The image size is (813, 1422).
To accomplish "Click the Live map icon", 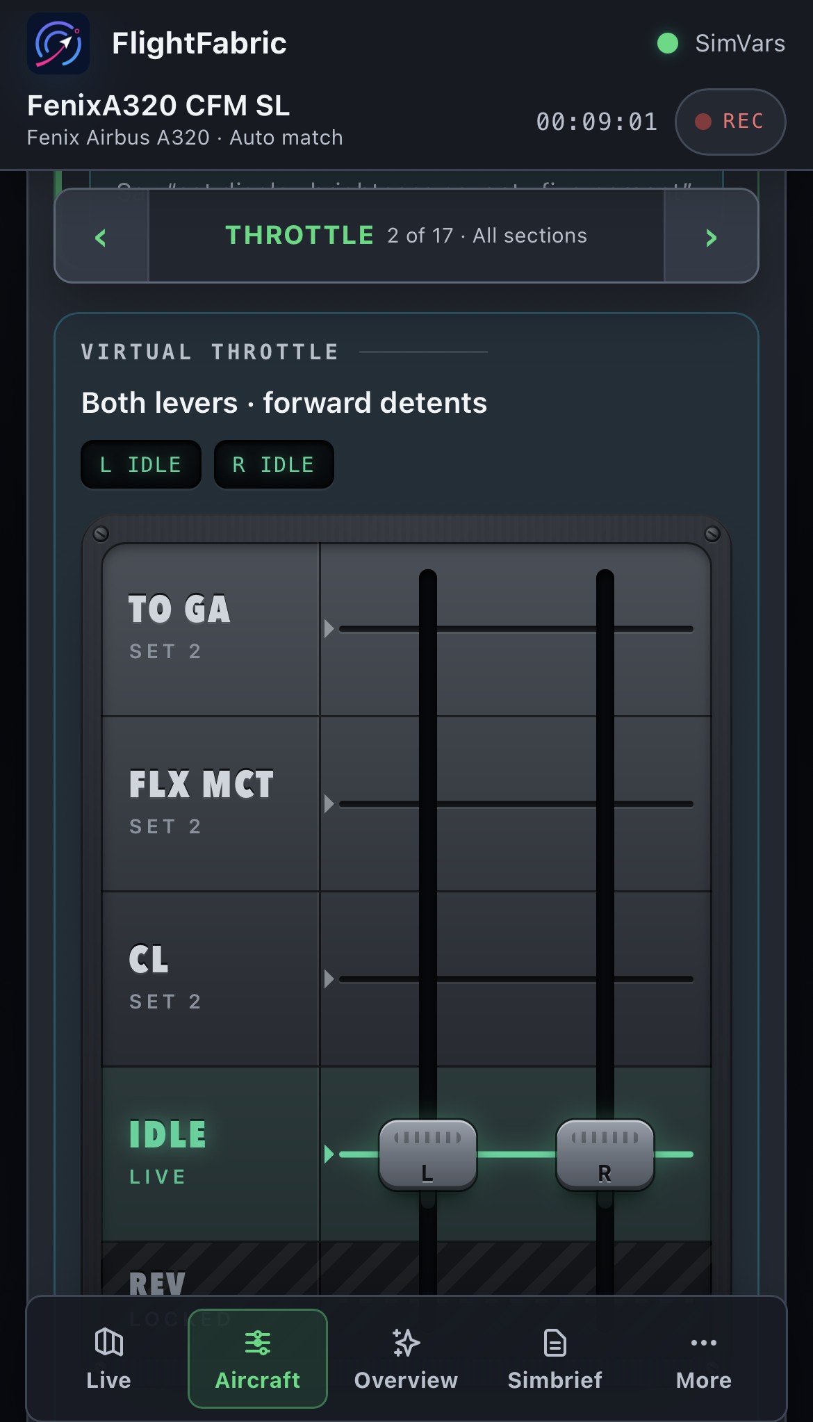I will coord(109,1342).
